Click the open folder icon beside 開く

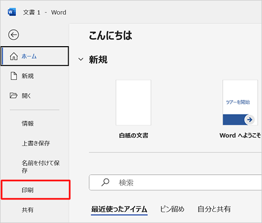(x=14, y=95)
